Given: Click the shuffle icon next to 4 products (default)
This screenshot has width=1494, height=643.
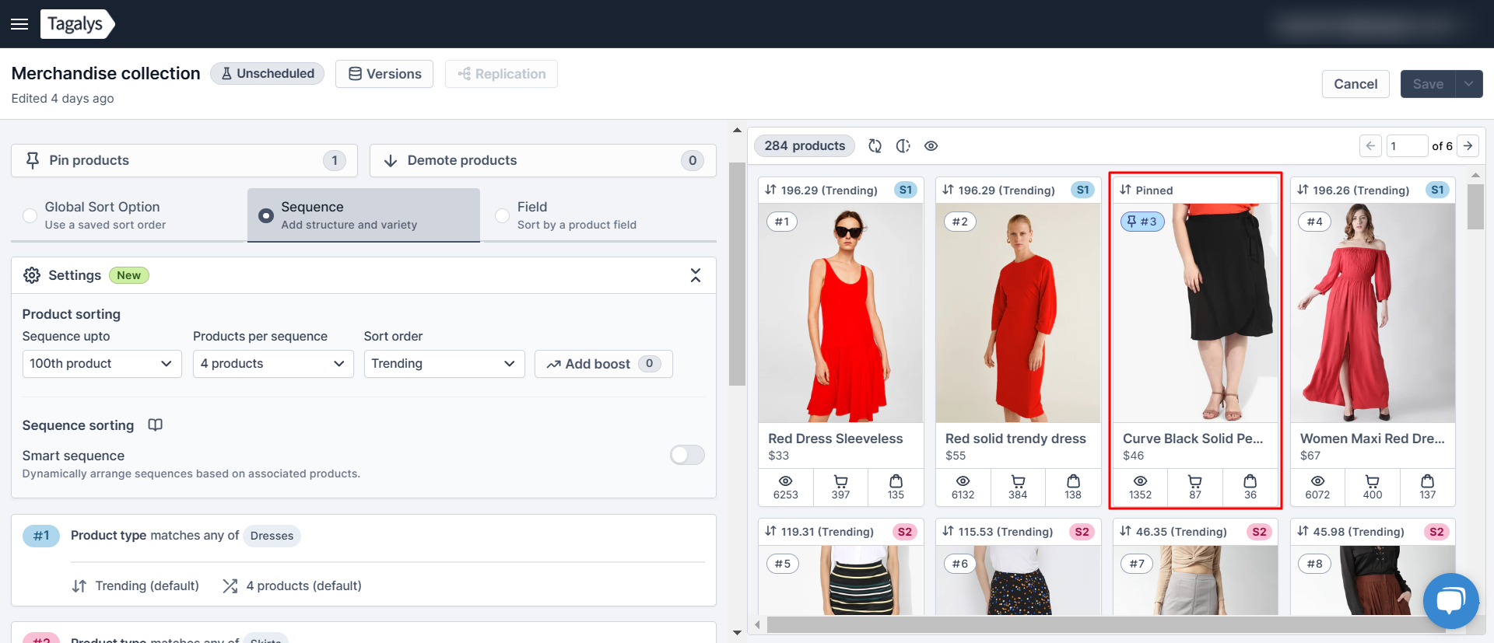Looking at the screenshot, I should (x=230, y=586).
